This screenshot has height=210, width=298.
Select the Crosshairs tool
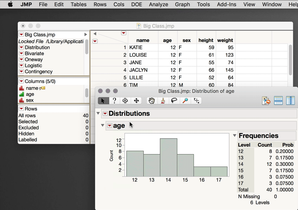pos(196,100)
